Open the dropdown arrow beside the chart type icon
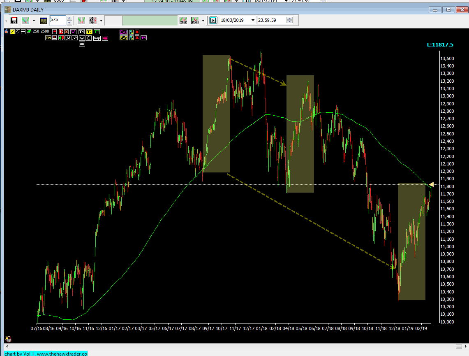 34,20
